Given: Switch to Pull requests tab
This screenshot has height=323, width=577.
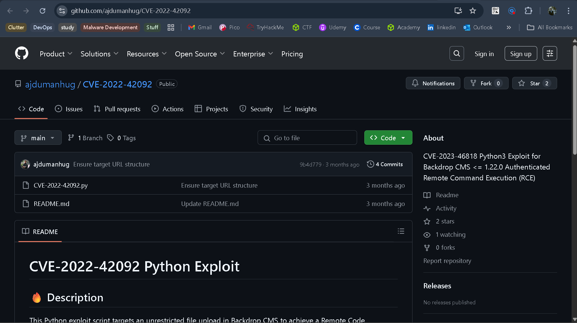Looking at the screenshot, I should pos(117,109).
